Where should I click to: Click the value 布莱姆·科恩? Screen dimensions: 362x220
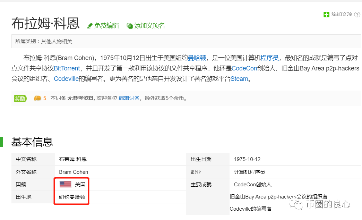coord(73,159)
